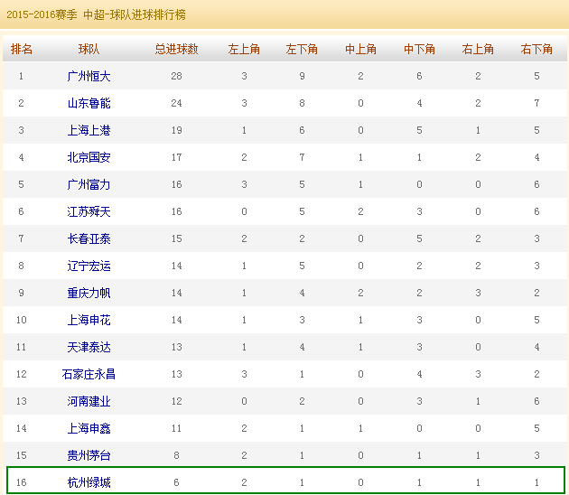Screen dimensions: 569x495
Task: Click rank number 10 in 上海申花 row
Action: pyautogui.click(x=22, y=320)
